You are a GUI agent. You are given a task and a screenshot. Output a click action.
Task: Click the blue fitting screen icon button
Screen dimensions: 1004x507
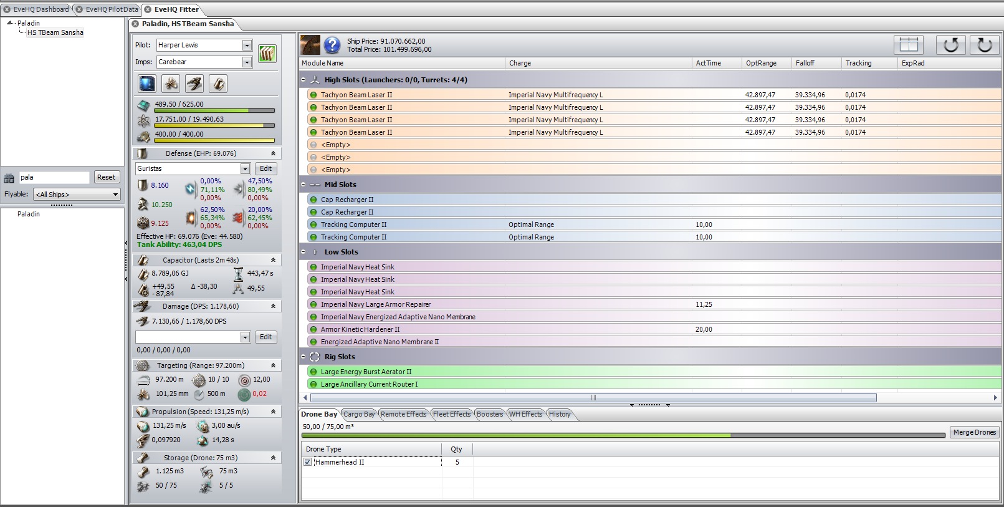pos(146,83)
